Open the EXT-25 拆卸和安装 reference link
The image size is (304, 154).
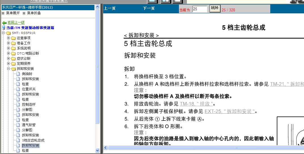click(x=229, y=111)
